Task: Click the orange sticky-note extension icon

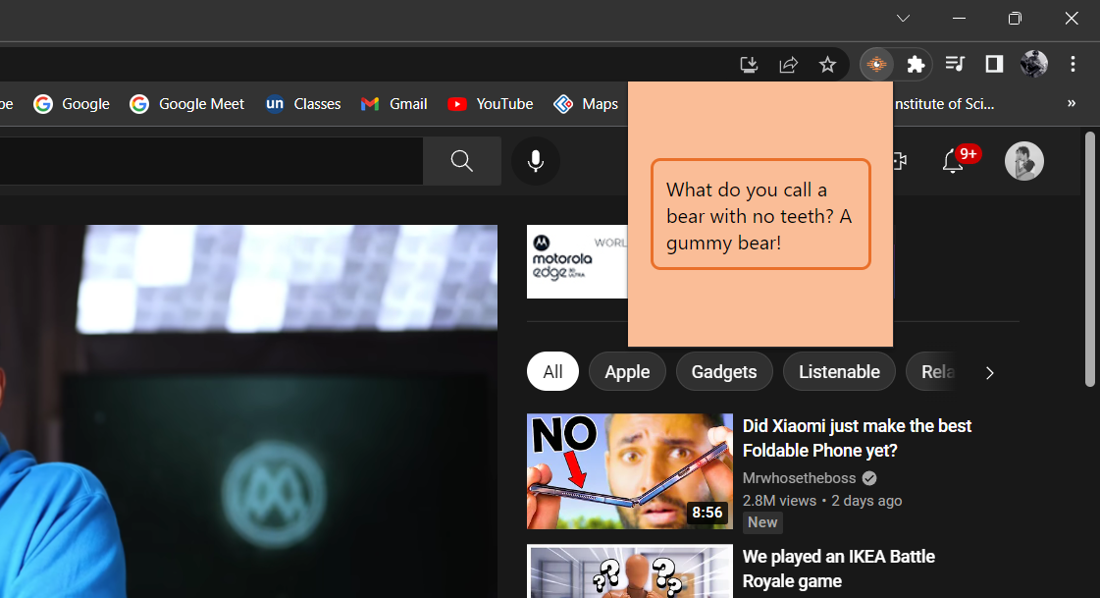Action: [876, 64]
